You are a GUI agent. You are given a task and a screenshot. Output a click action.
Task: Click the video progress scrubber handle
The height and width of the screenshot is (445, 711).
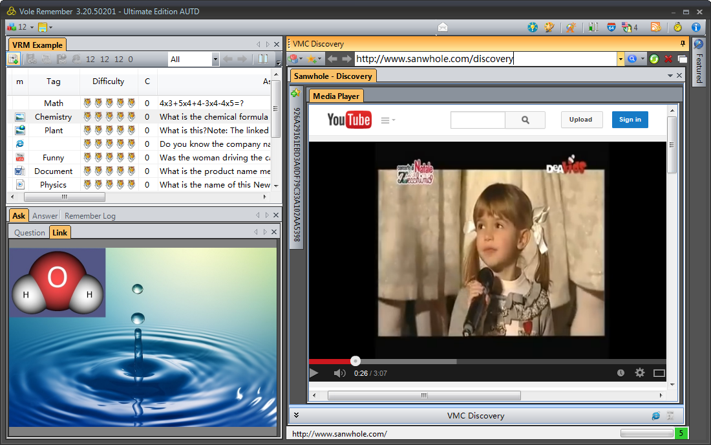[355, 361]
